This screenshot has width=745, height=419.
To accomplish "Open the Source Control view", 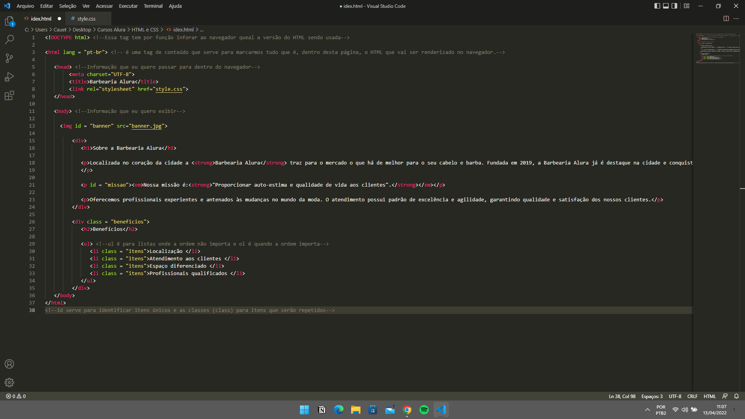I will 9,58.
